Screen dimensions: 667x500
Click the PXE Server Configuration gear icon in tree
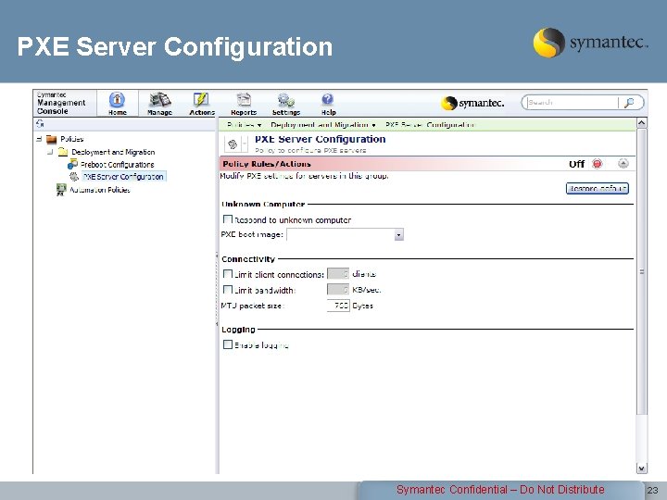point(74,176)
